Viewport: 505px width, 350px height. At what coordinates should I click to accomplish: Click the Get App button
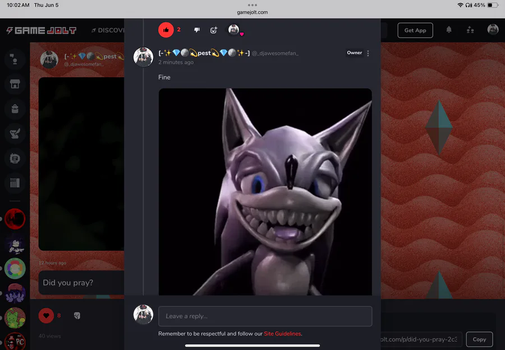pyautogui.click(x=415, y=30)
